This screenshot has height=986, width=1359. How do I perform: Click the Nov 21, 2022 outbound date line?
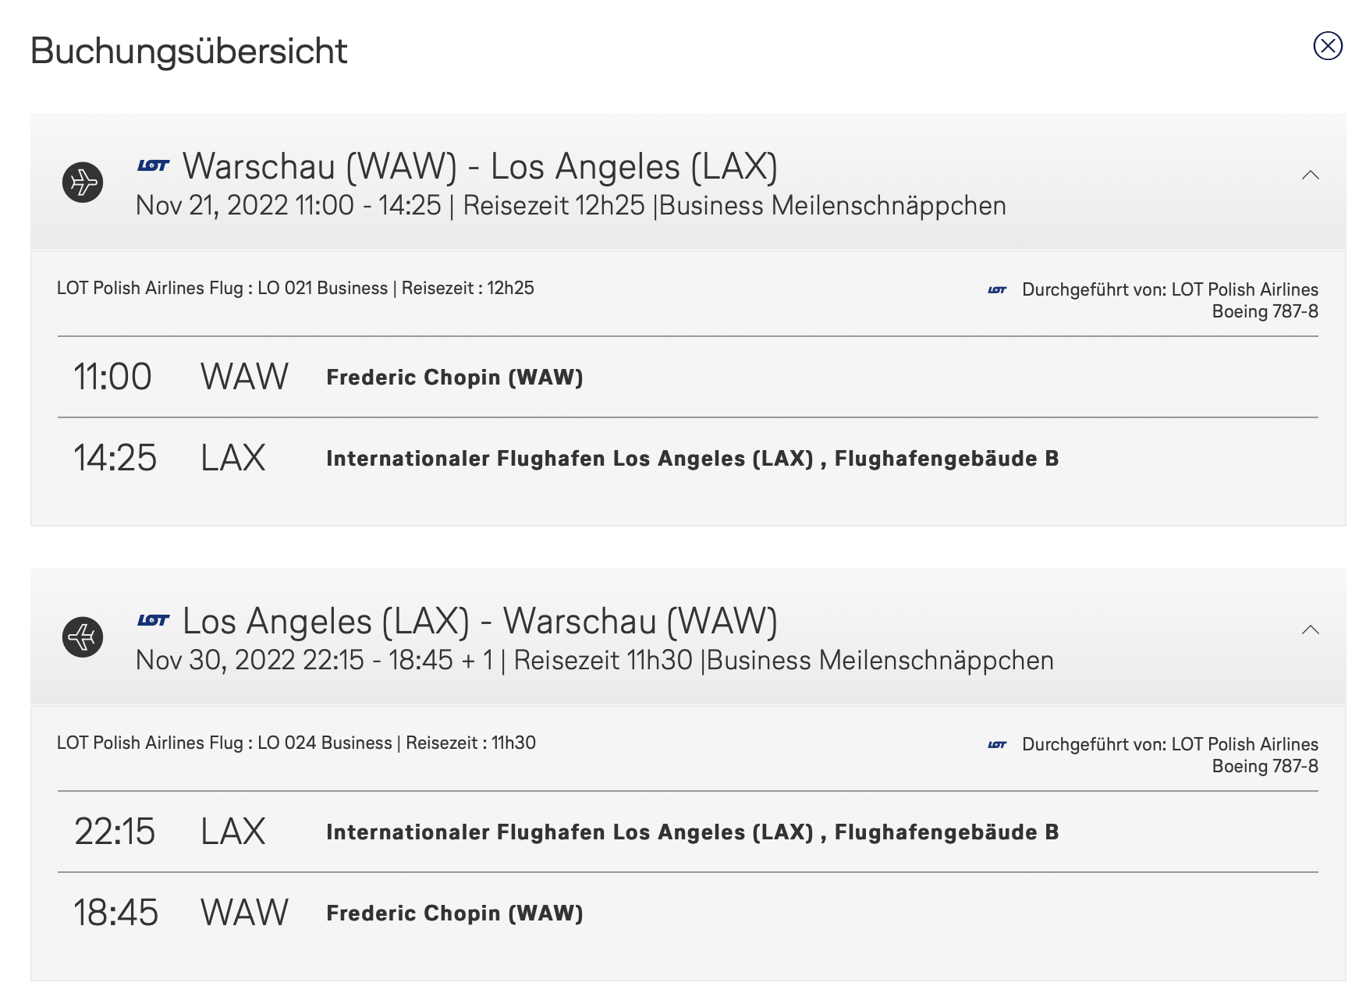pos(570,206)
